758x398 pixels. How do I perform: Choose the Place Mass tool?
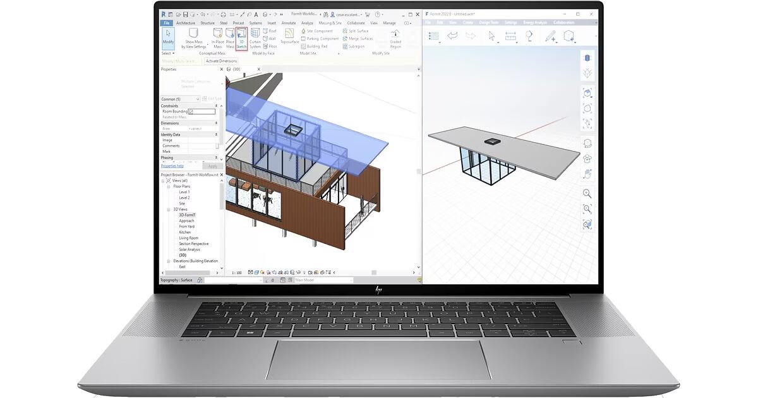(x=230, y=38)
